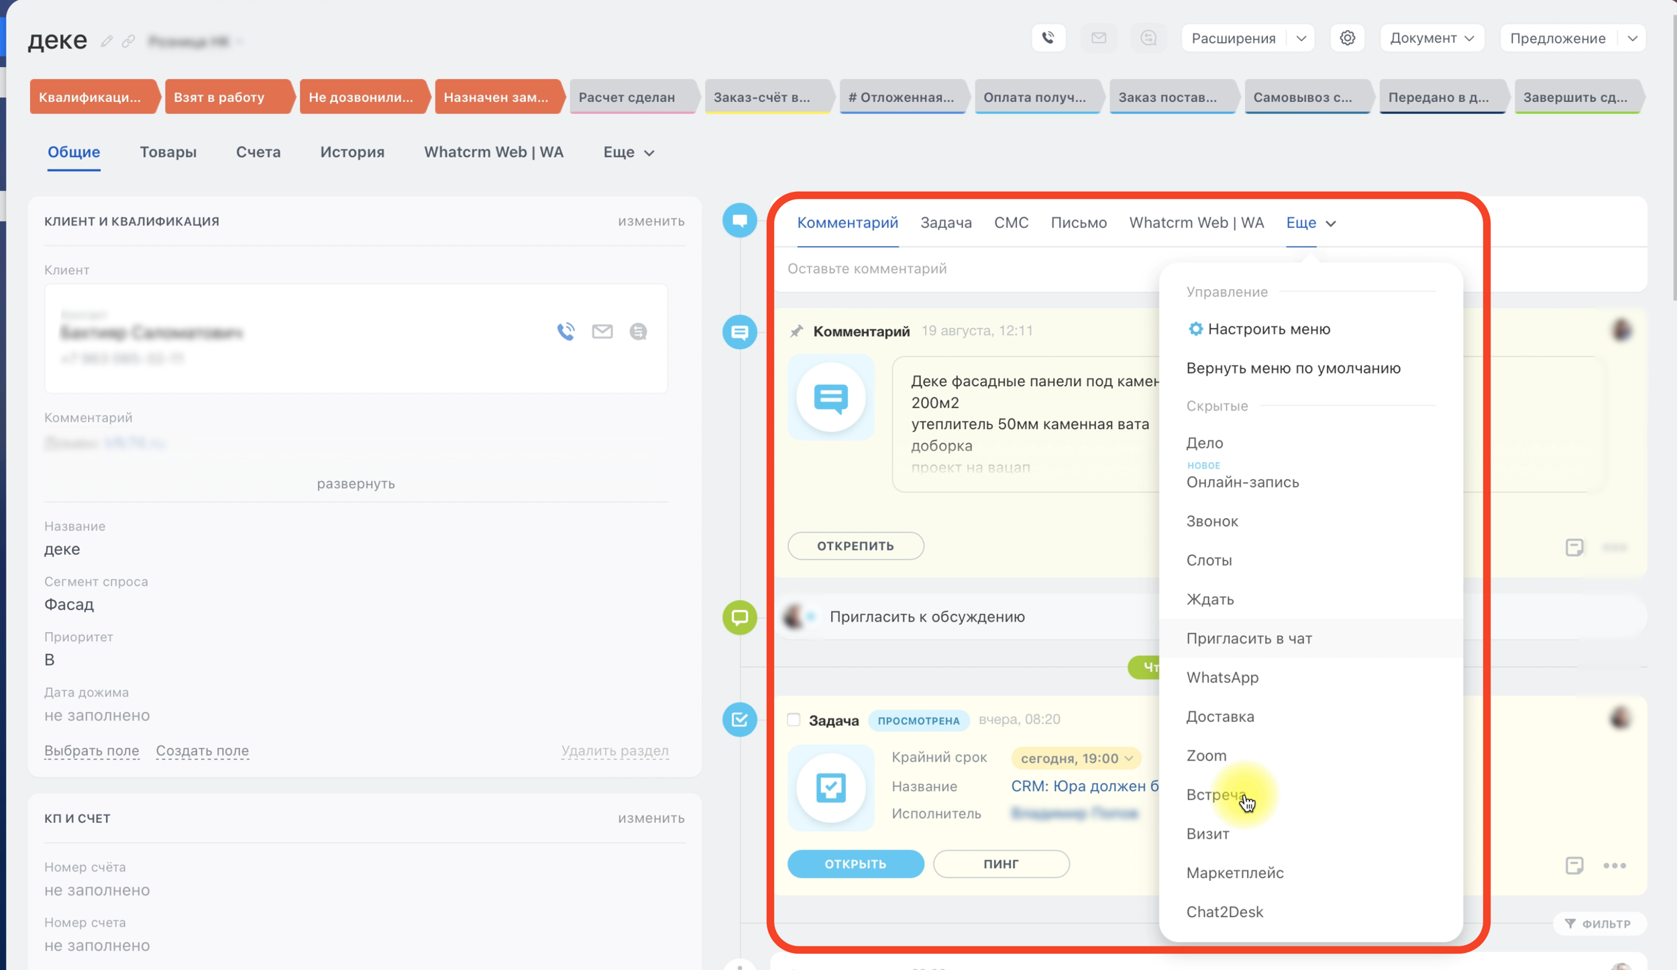Viewport: 1677px width, 970px height.
Task: Check the Задача completion checkbox
Action: coord(794,720)
